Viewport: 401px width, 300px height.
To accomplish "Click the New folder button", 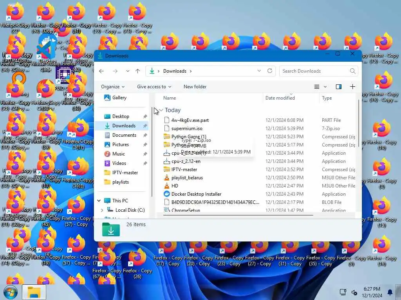I will tap(195, 87).
